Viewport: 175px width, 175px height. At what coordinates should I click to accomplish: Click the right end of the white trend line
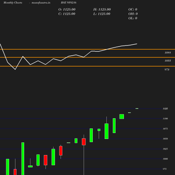click(137, 44)
